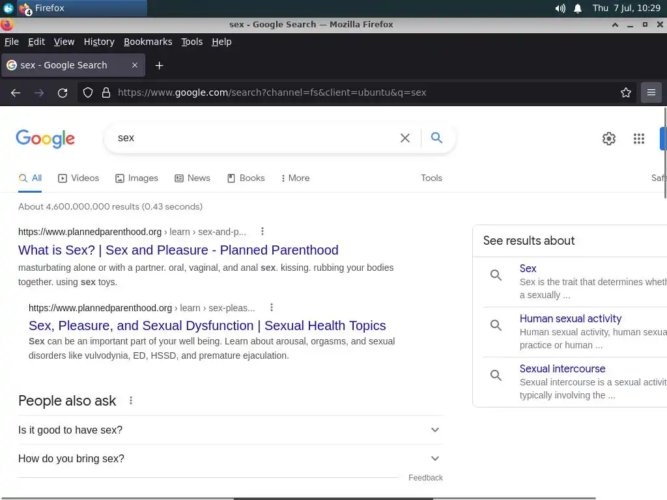Reload the current page

[63, 92]
